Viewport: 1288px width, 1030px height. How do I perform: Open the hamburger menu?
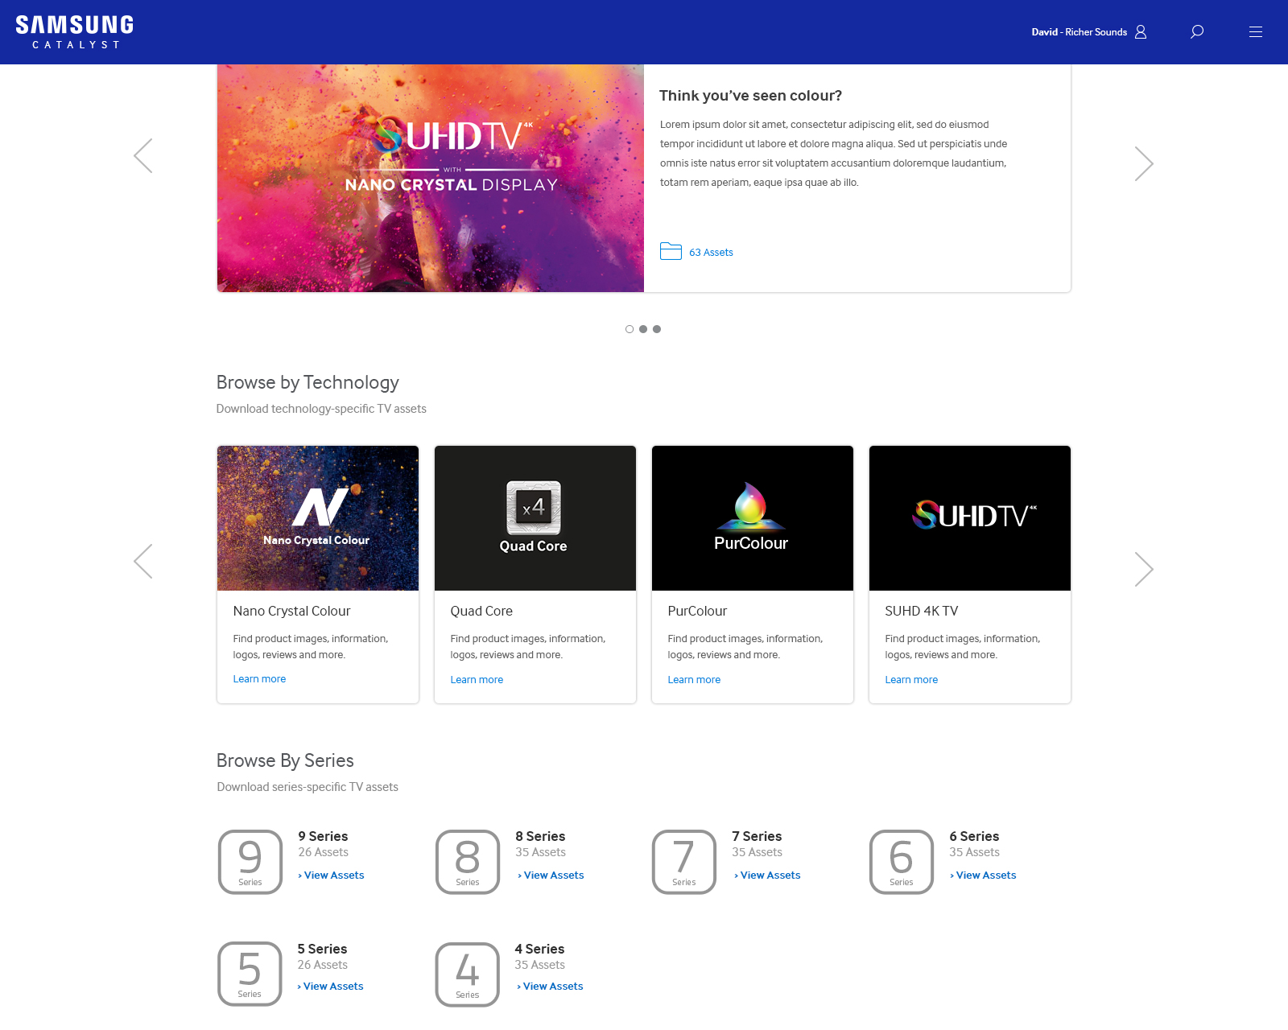(1255, 32)
